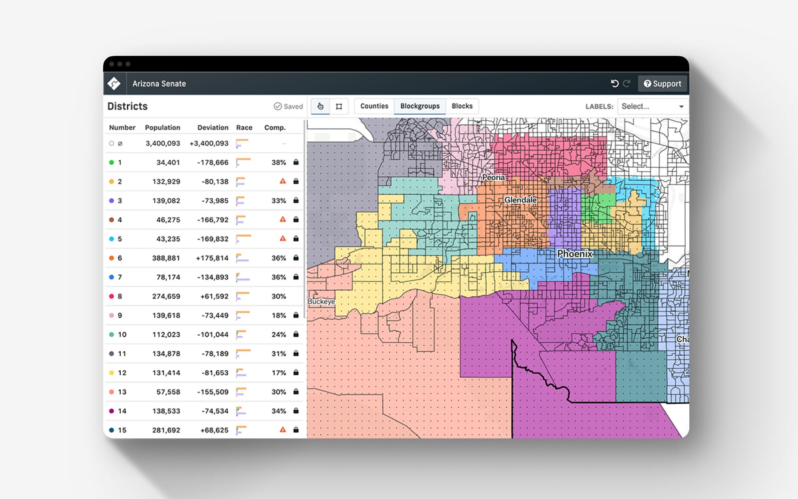Click the Glendale label on map

click(x=520, y=200)
